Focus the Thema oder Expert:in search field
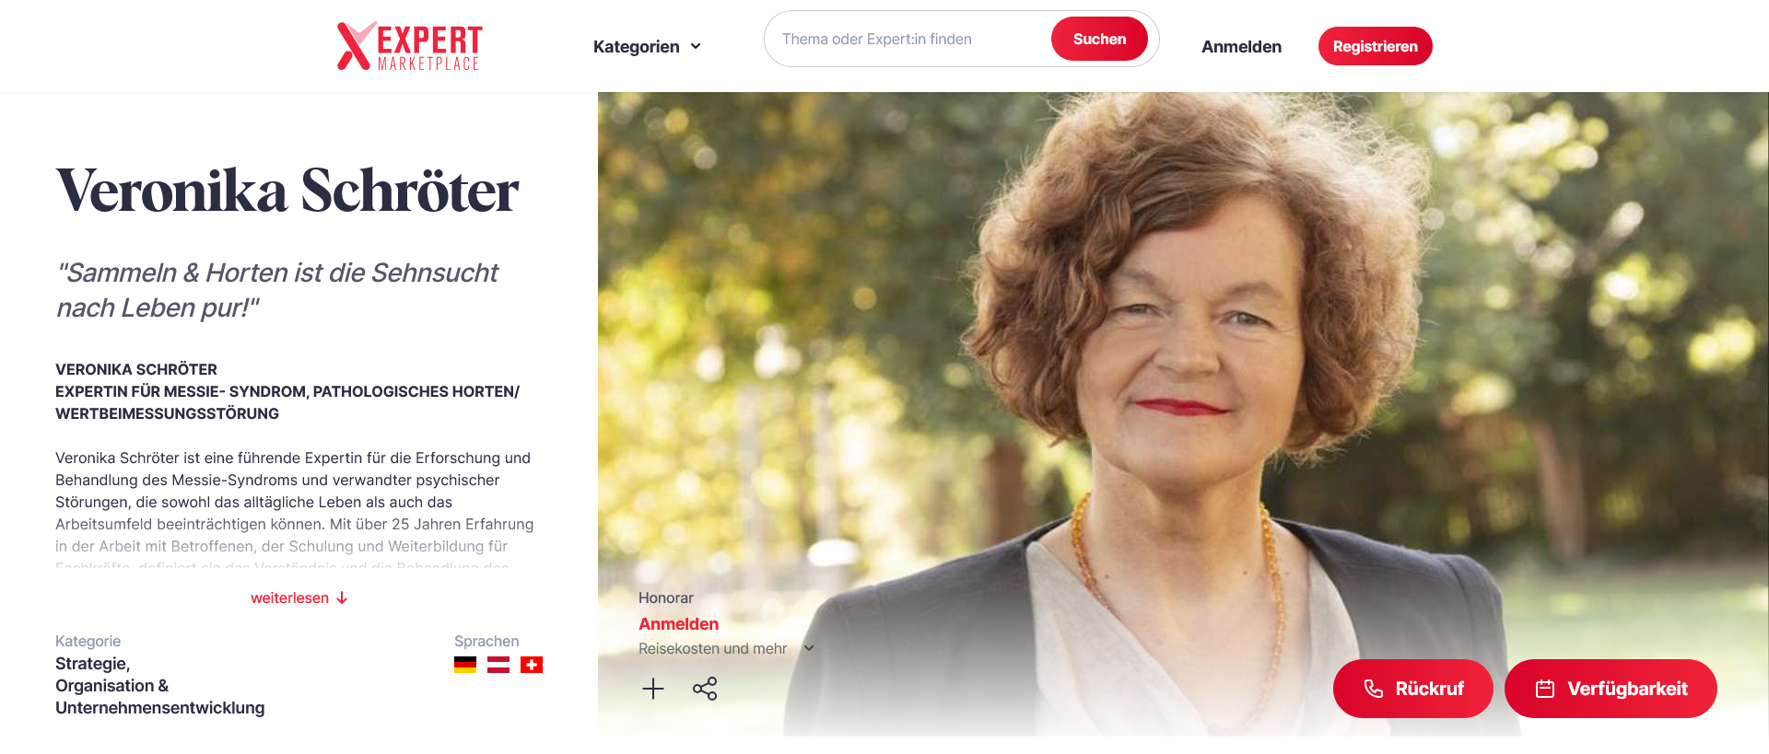 tap(908, 39)
